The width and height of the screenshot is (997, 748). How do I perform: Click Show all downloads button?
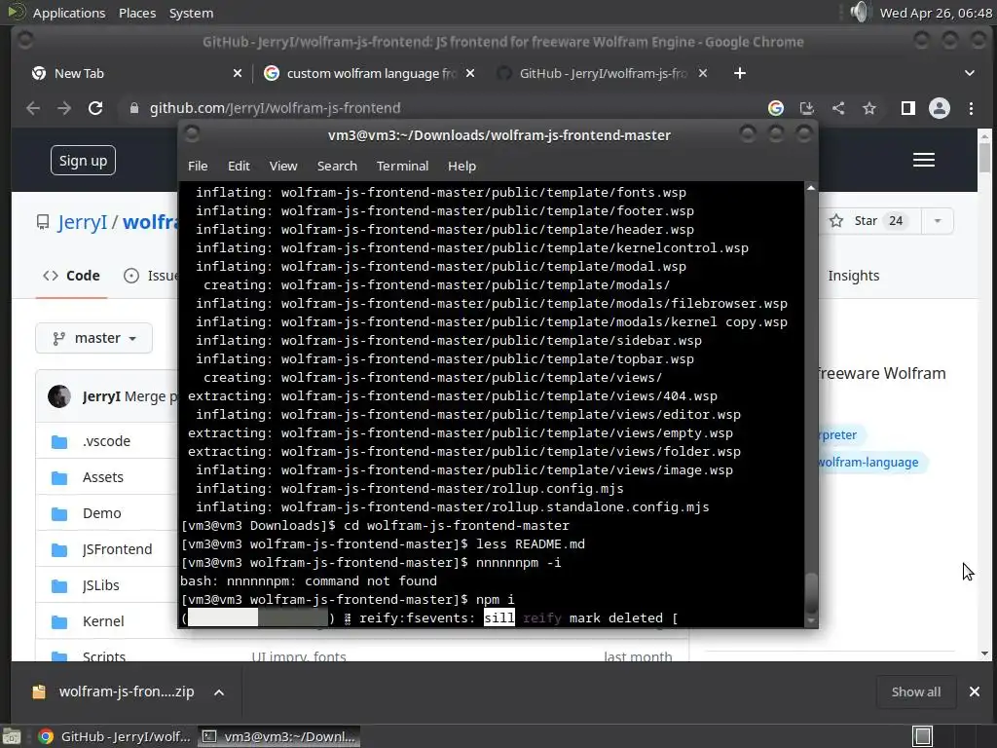[x=915, y=692]
